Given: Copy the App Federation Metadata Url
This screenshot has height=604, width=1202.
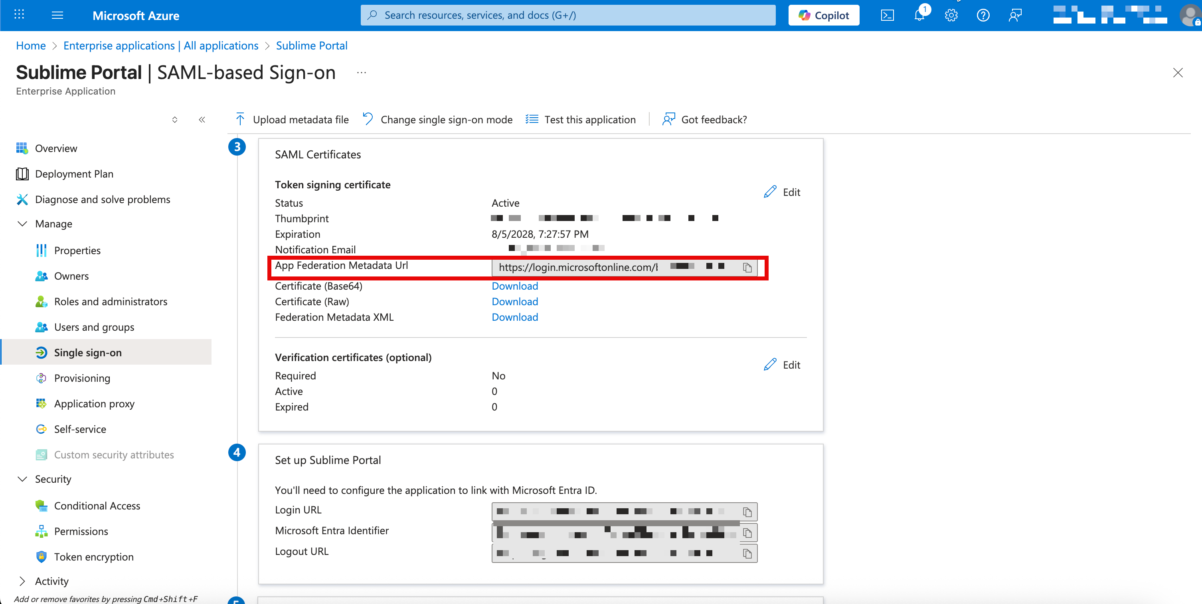Looking at the screenshot, I should pyautogui.click(x=747, y=267).
